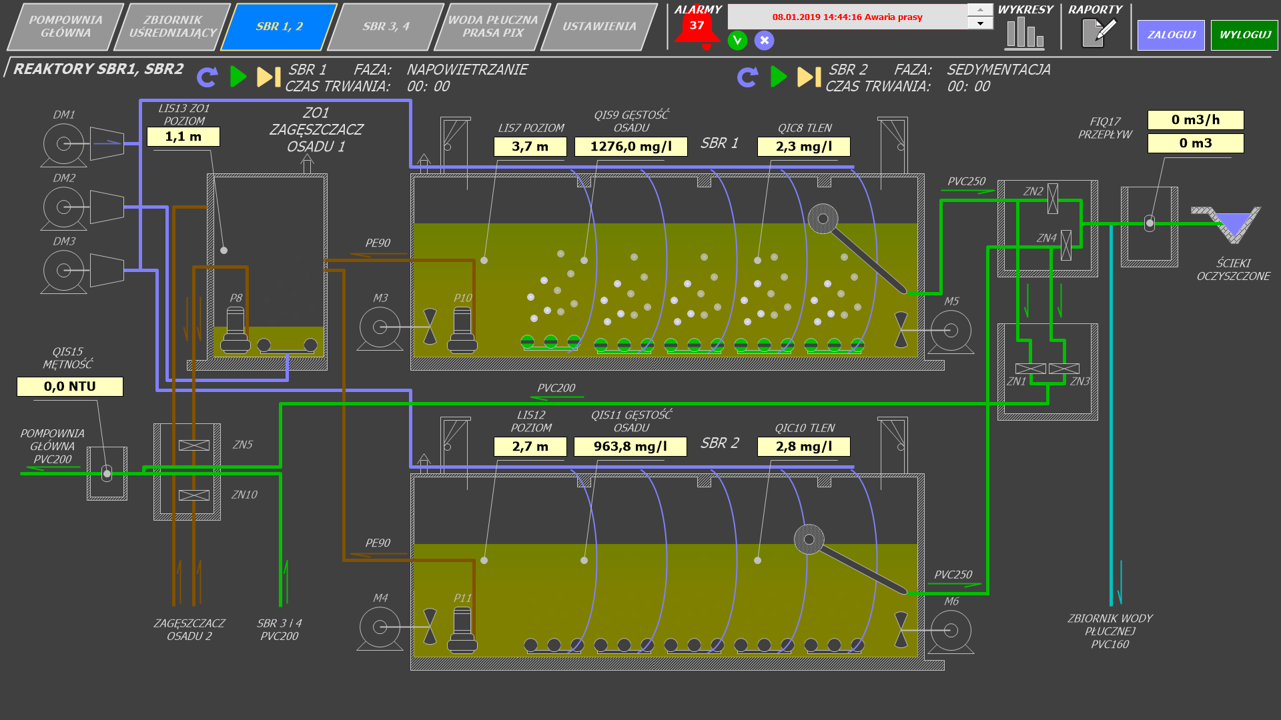The width and height of the screenshot is (1281, 720).
Task: Click the WYLOGUJ logout button
Action: click(1244, 35)
